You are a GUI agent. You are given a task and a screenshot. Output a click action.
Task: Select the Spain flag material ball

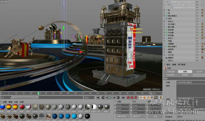(9, 107)
